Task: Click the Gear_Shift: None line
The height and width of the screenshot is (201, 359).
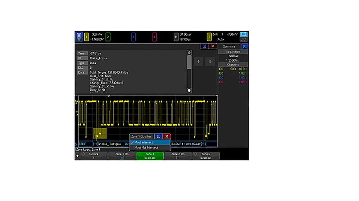Action: click(x=101, y=76)
